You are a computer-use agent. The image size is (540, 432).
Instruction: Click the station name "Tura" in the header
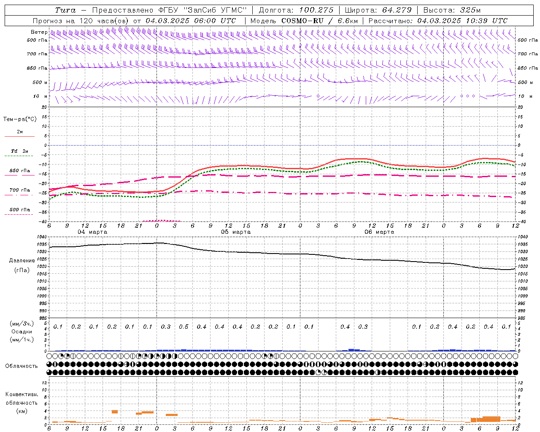pos(66,10)
